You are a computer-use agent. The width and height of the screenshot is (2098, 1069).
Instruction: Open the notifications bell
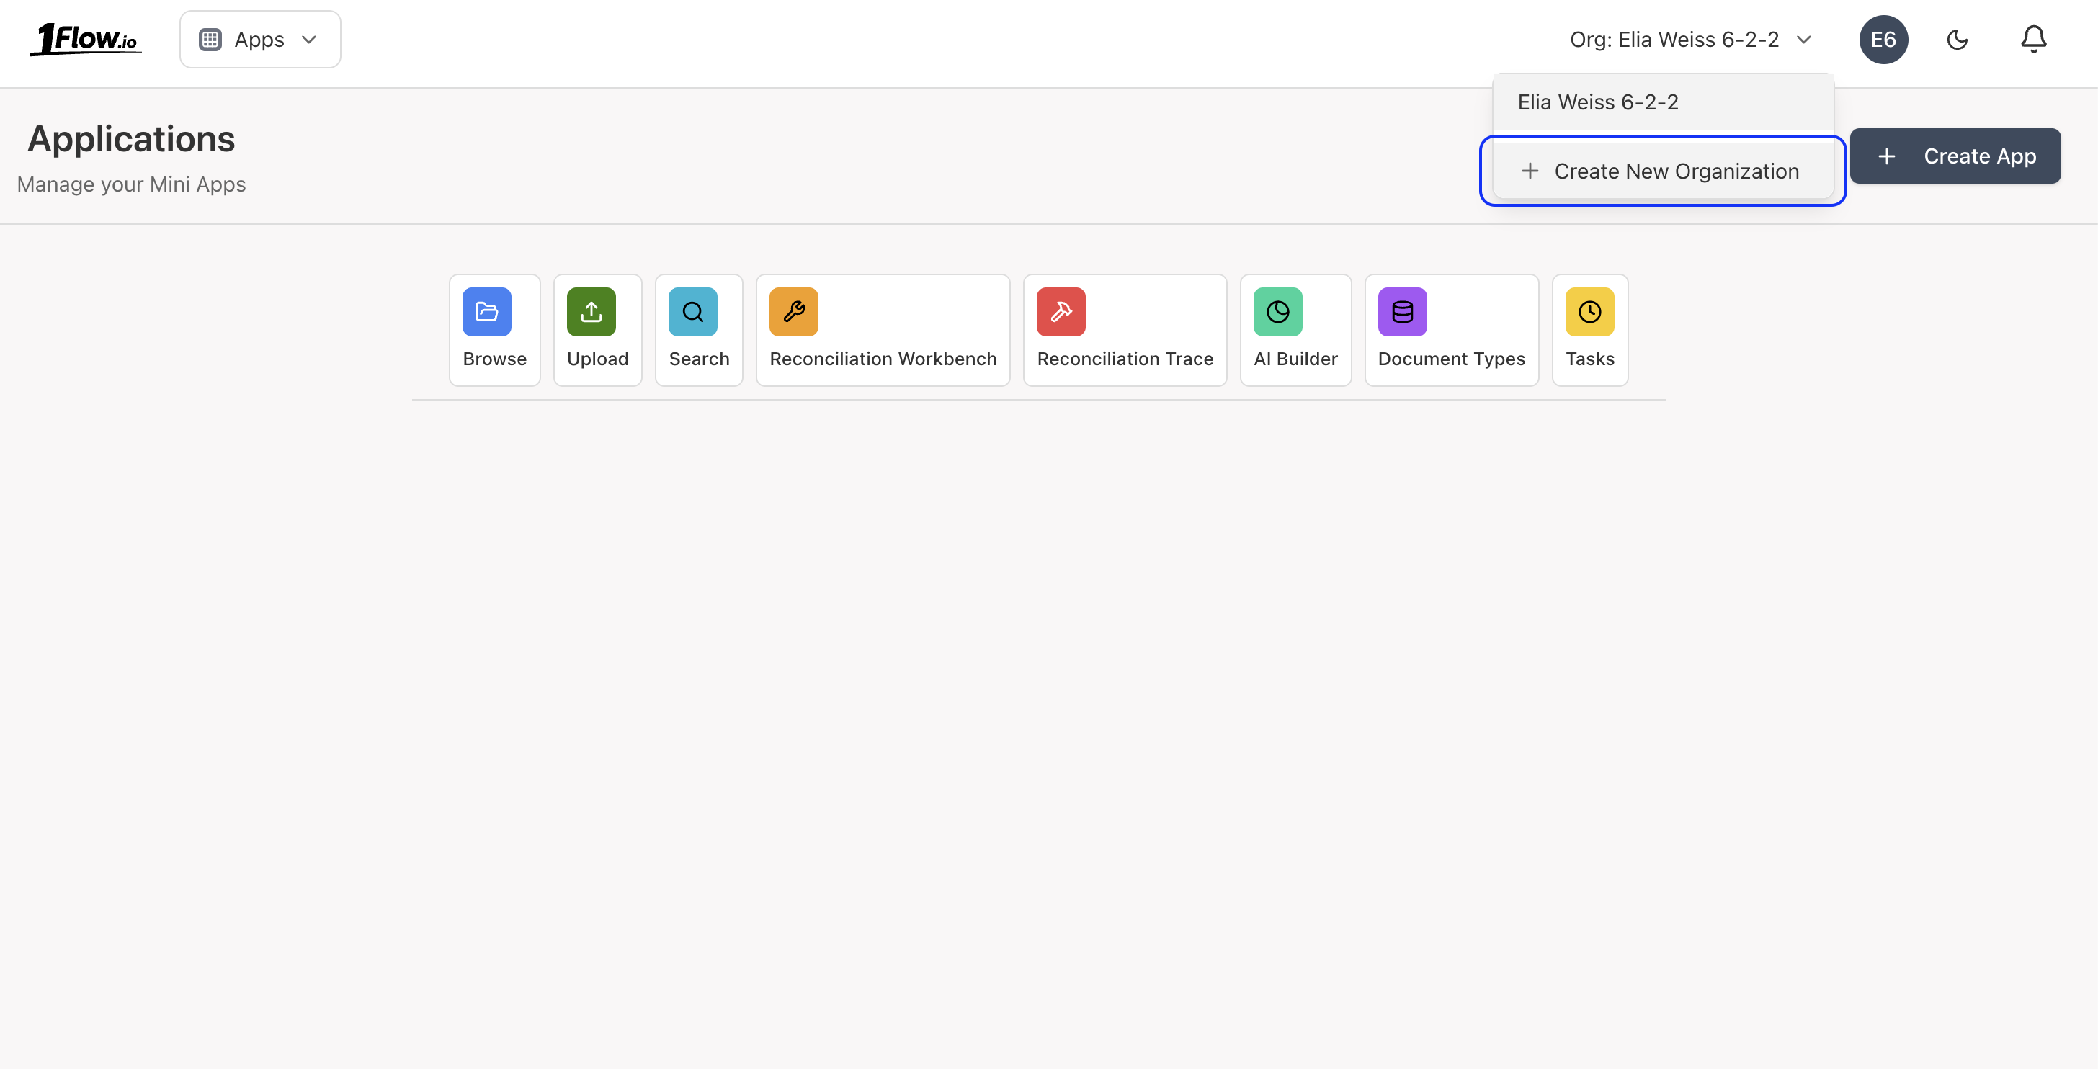coord(2033,38)
